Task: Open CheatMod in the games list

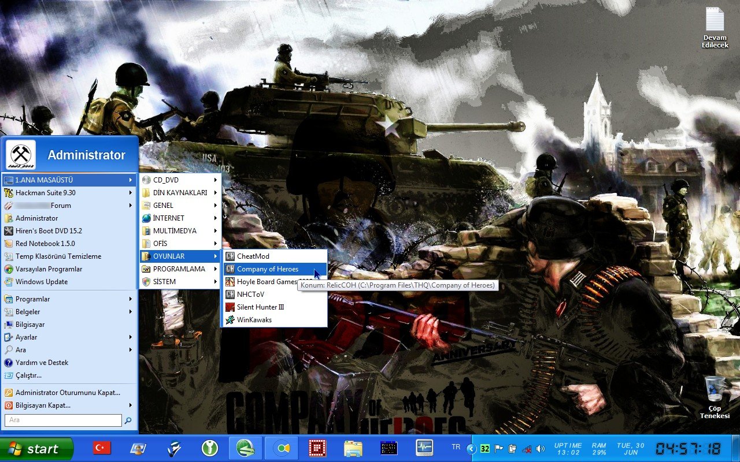Action: 275,256
